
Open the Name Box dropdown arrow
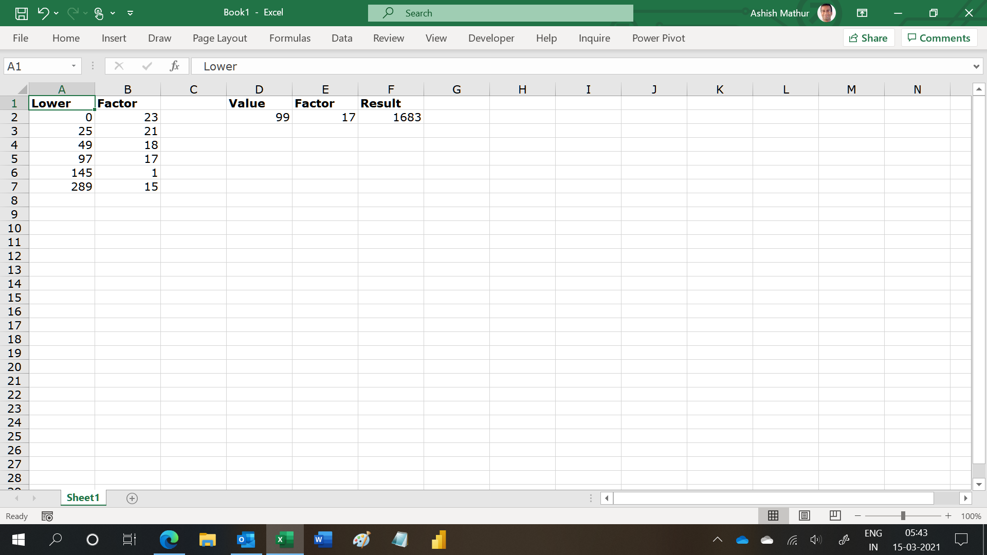(74, 66)
